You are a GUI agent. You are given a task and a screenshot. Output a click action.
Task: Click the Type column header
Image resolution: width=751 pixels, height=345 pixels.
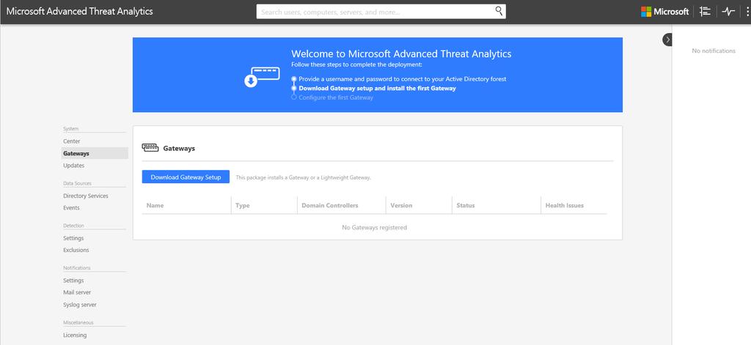point(242,205)
